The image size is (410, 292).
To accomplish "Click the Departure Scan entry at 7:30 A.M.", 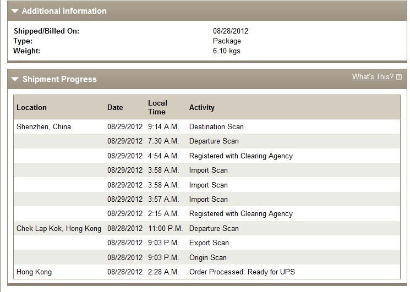I will pyautogui.click(x=214, y=141).
